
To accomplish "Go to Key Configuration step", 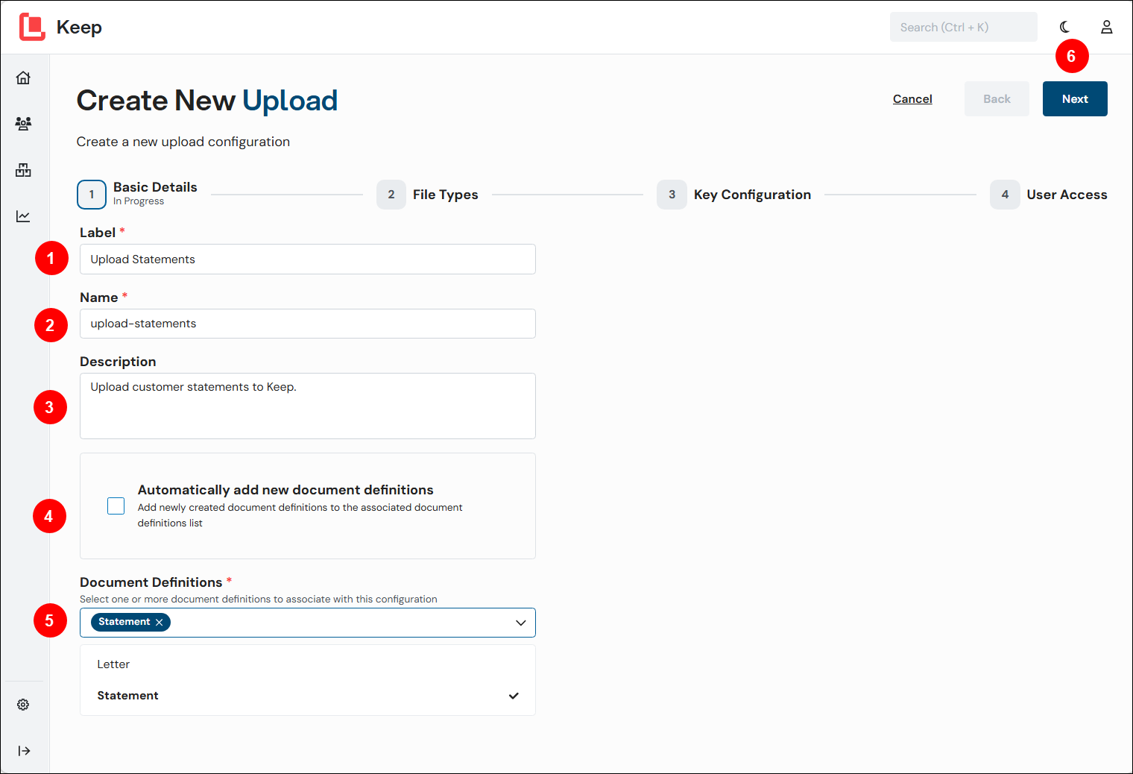I will pyautogui.click(x=734, y=195).
